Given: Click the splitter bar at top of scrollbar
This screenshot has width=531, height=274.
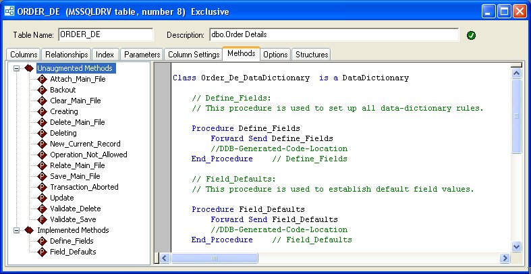Looking at the screenshot, I should coord(516,65).
